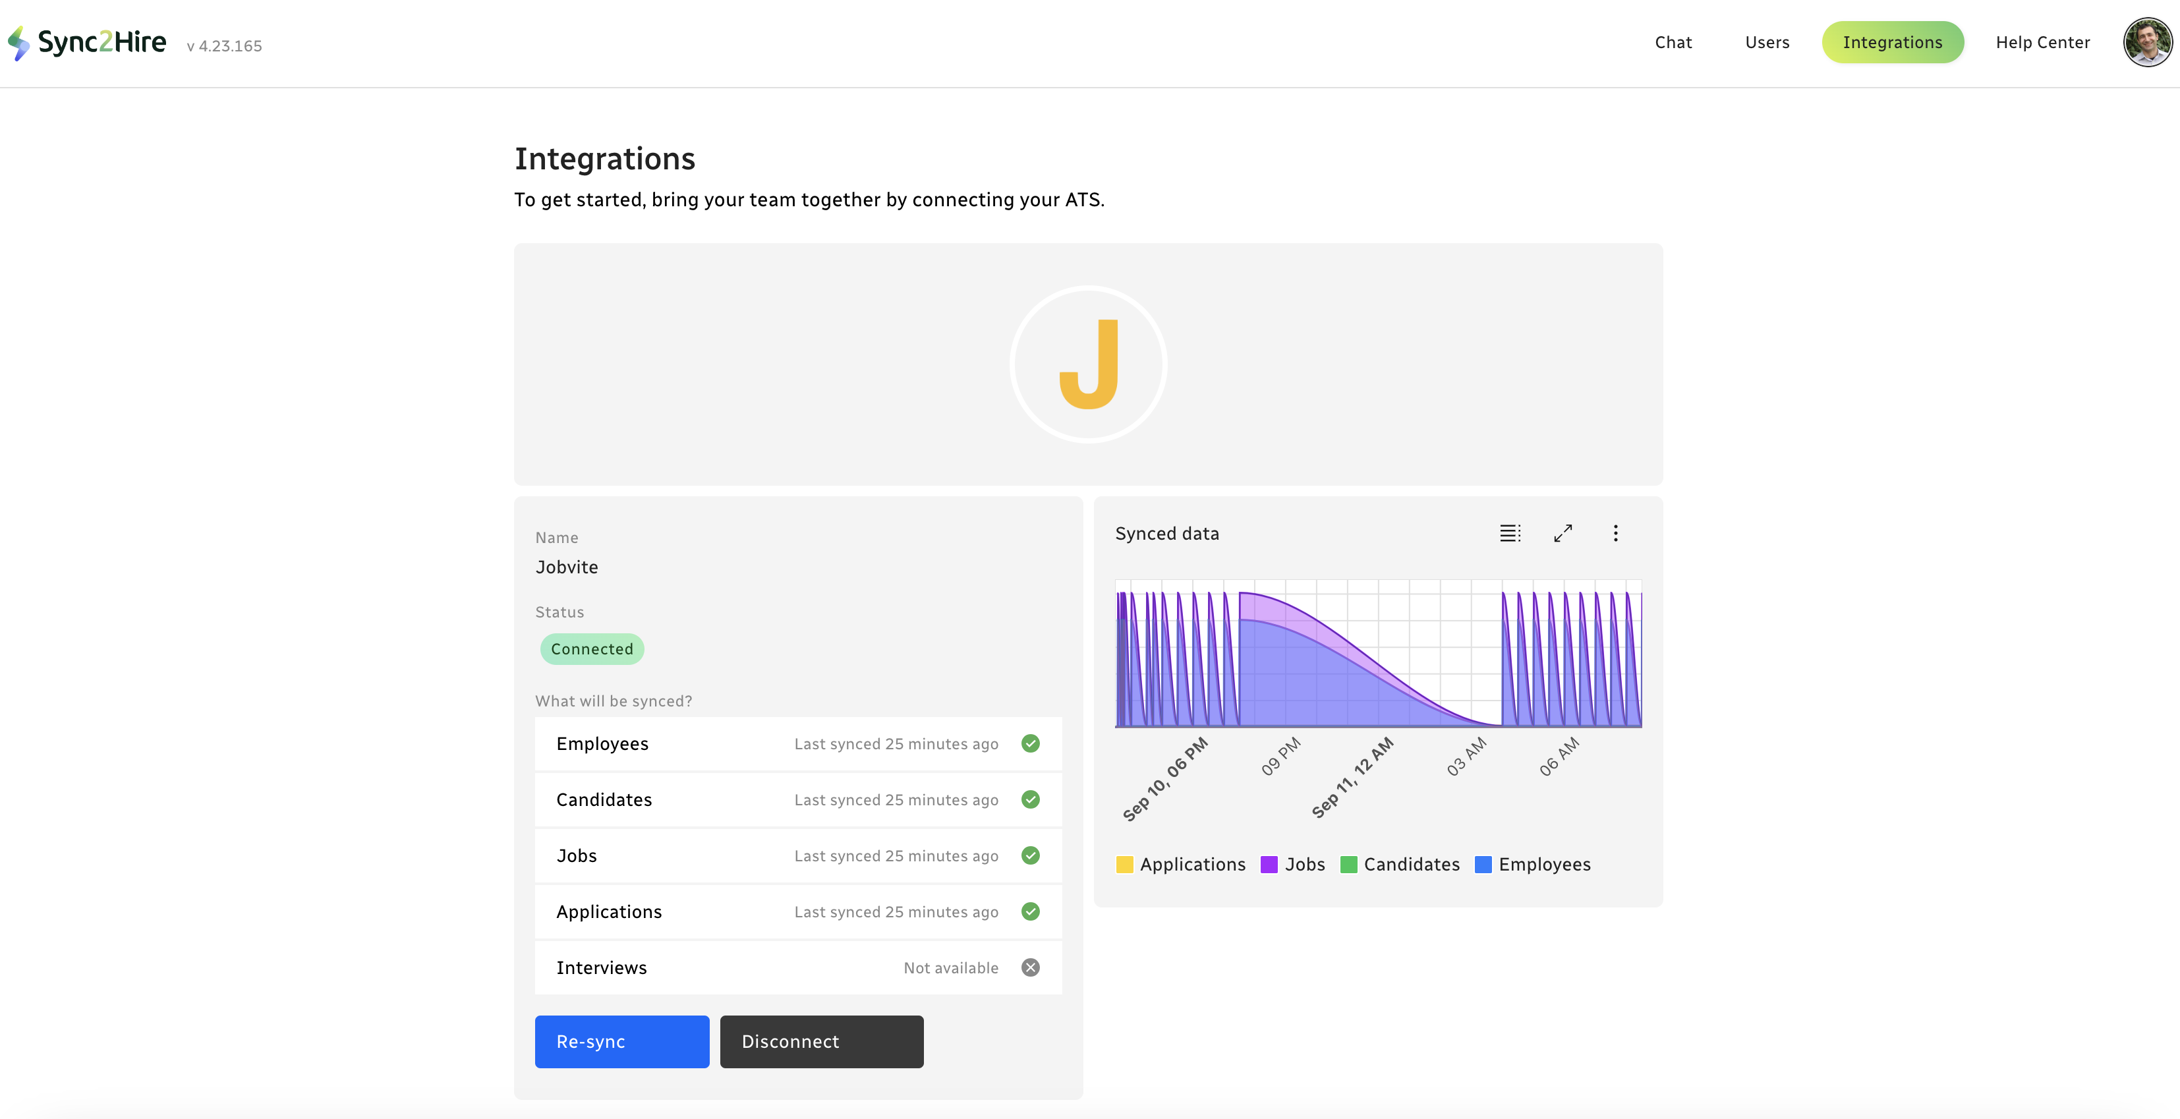Image resolution: width=2180 pixels, height=1119 pixels.
Task: Click the Sync2Hire logo icon
Action: [x=18, y=43]
